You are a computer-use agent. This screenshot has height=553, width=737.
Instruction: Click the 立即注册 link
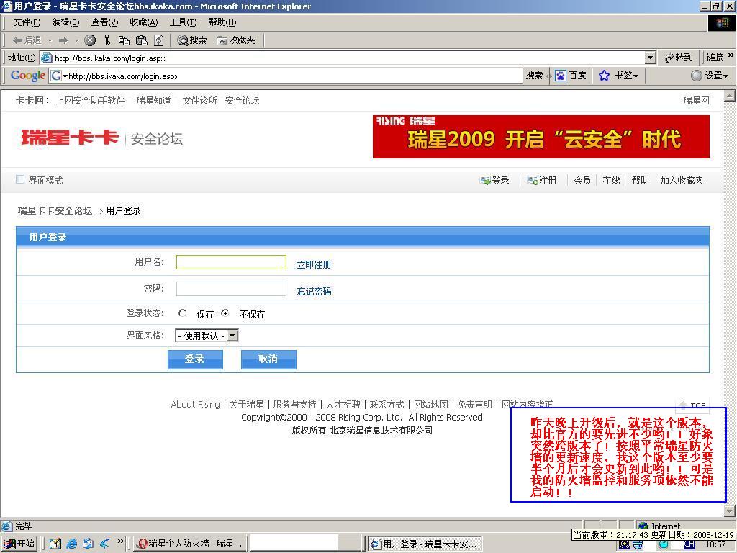pos(314,265)
